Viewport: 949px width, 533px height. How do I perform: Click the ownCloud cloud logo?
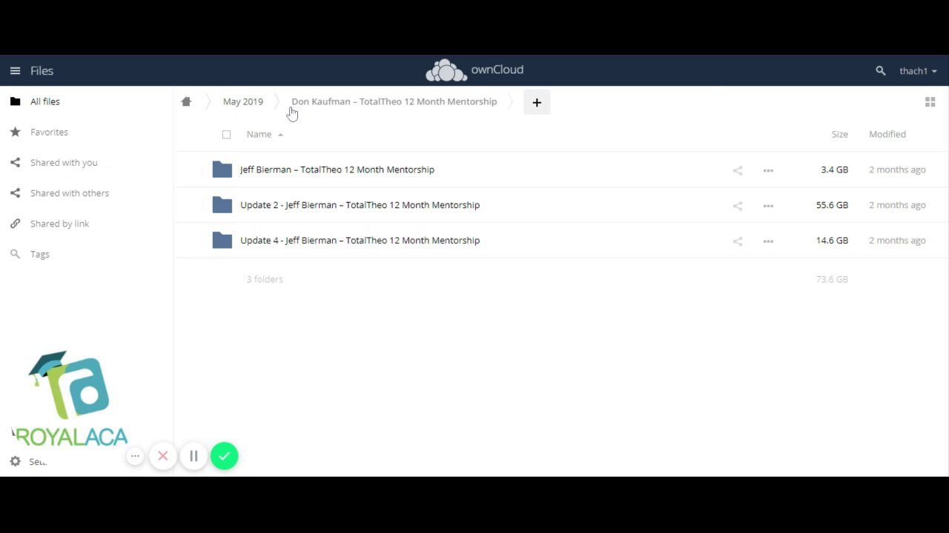click(446, 70)
